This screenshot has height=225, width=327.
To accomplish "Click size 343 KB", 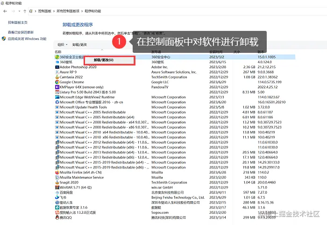I will click(x=250, y=177).
